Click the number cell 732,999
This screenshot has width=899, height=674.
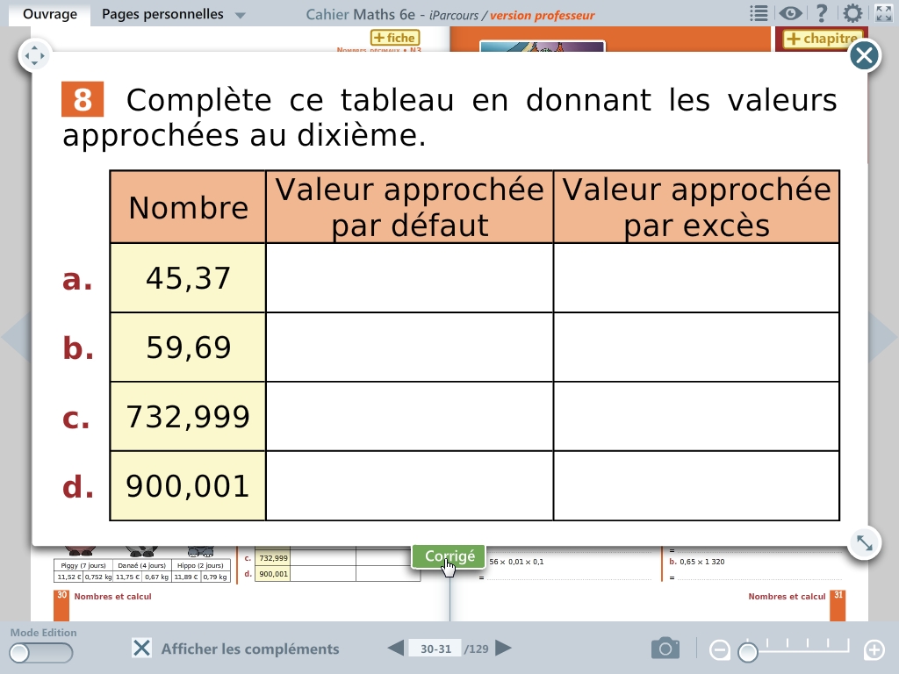click(188, 417)
